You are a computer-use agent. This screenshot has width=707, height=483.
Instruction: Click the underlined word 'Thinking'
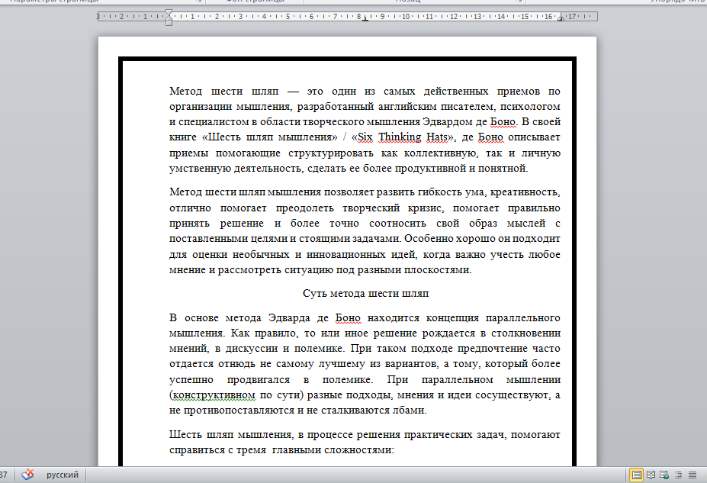[400, 137]
